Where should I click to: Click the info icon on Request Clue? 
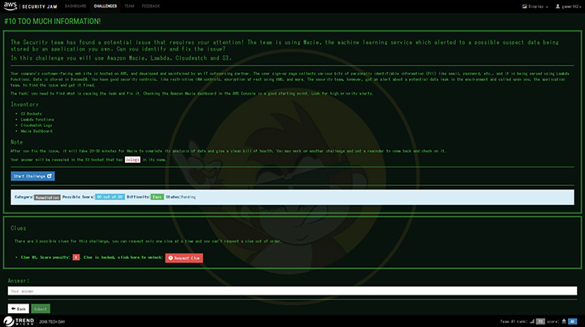coord(170,258)
